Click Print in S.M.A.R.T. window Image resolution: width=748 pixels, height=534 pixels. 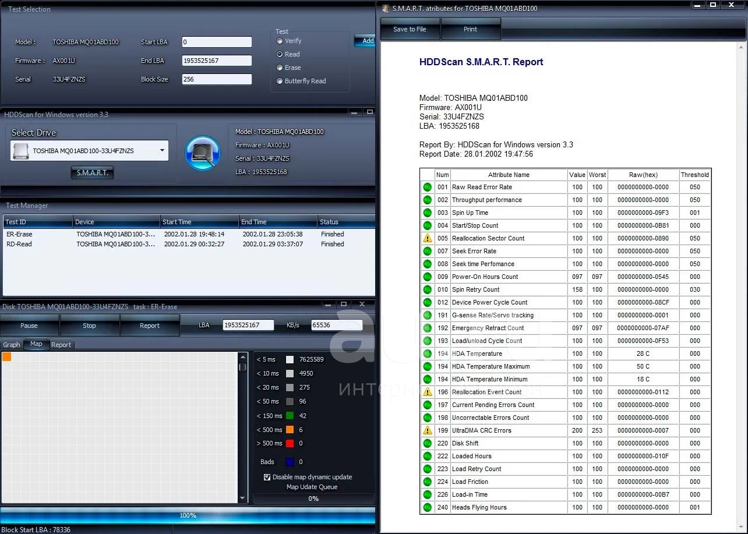471,29
